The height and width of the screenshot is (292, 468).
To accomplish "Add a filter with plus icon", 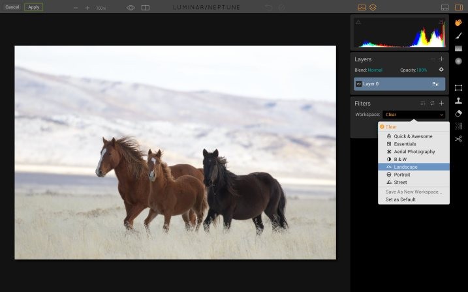I will pos(441,104).
